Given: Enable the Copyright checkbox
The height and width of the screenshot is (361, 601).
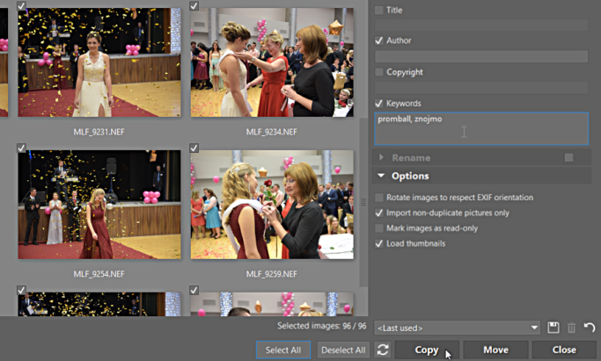Looking at the screenshot, I should [379, 72].
